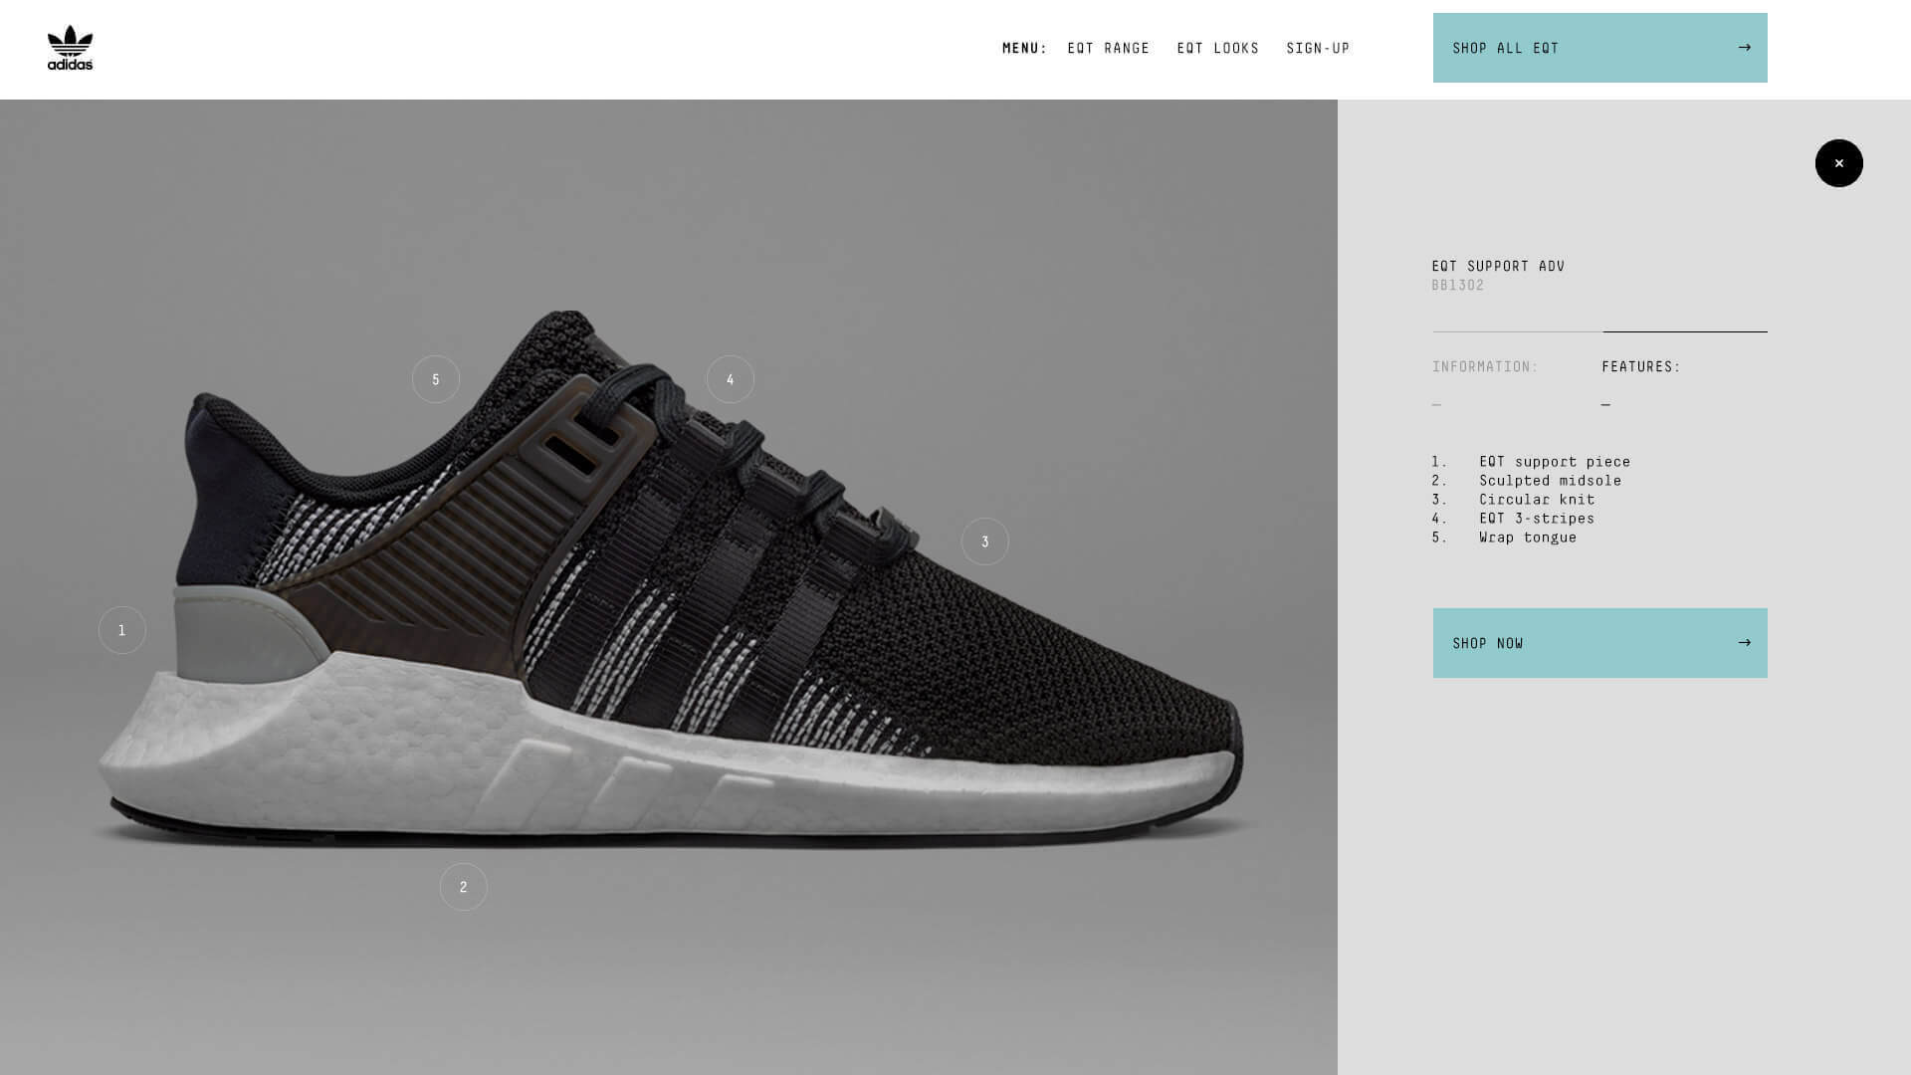This screenshot has width=1911, height=1075.
Task: Click the arrow on Shop All EQT
Action: point(1744,48)
